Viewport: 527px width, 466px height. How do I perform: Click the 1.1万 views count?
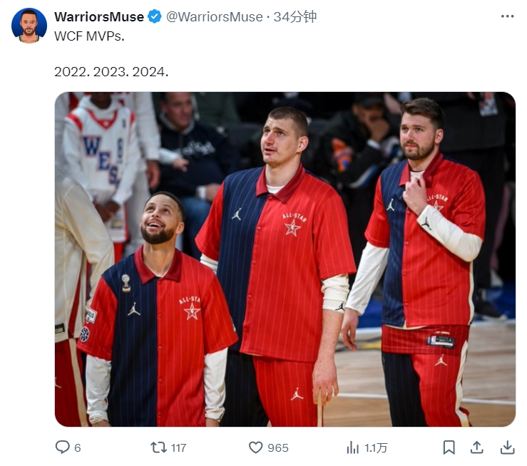coord(376,448)
